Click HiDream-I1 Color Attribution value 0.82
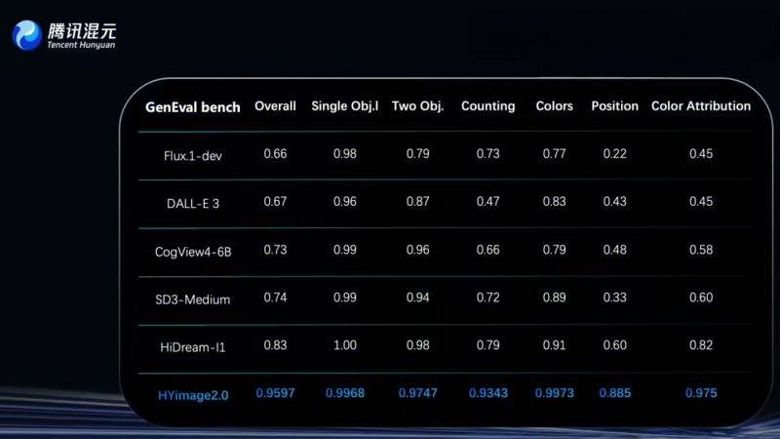This screenshot has height=439, width=780. pyautogui.click(x=701, y=345)
